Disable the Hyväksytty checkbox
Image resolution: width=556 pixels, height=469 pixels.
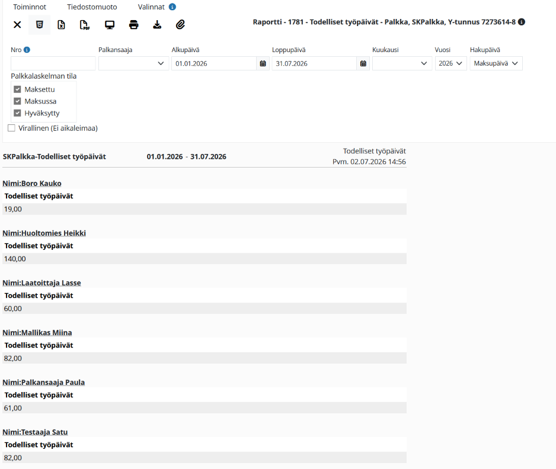point(17,113)
